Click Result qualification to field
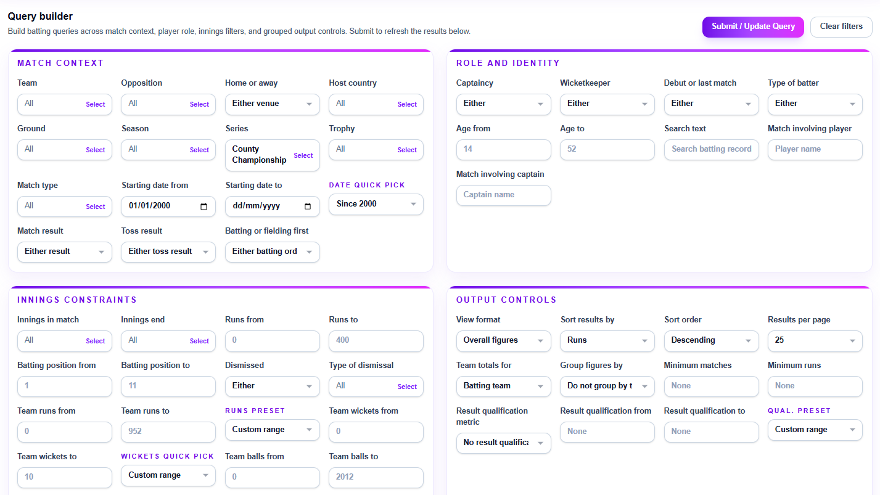Image resolution: width=880 pixels, height=495 pixels. point(712,432)
